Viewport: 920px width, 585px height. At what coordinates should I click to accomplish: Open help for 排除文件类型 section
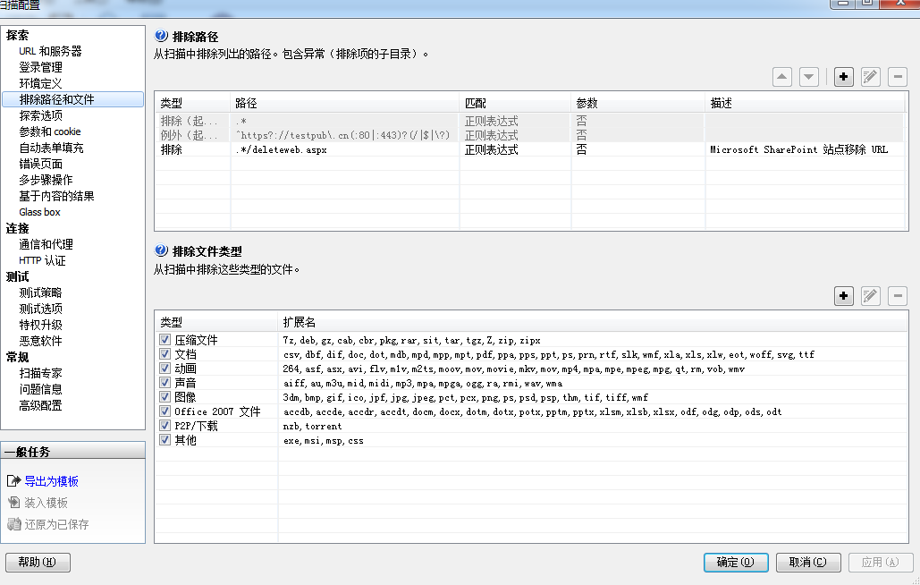161,250
